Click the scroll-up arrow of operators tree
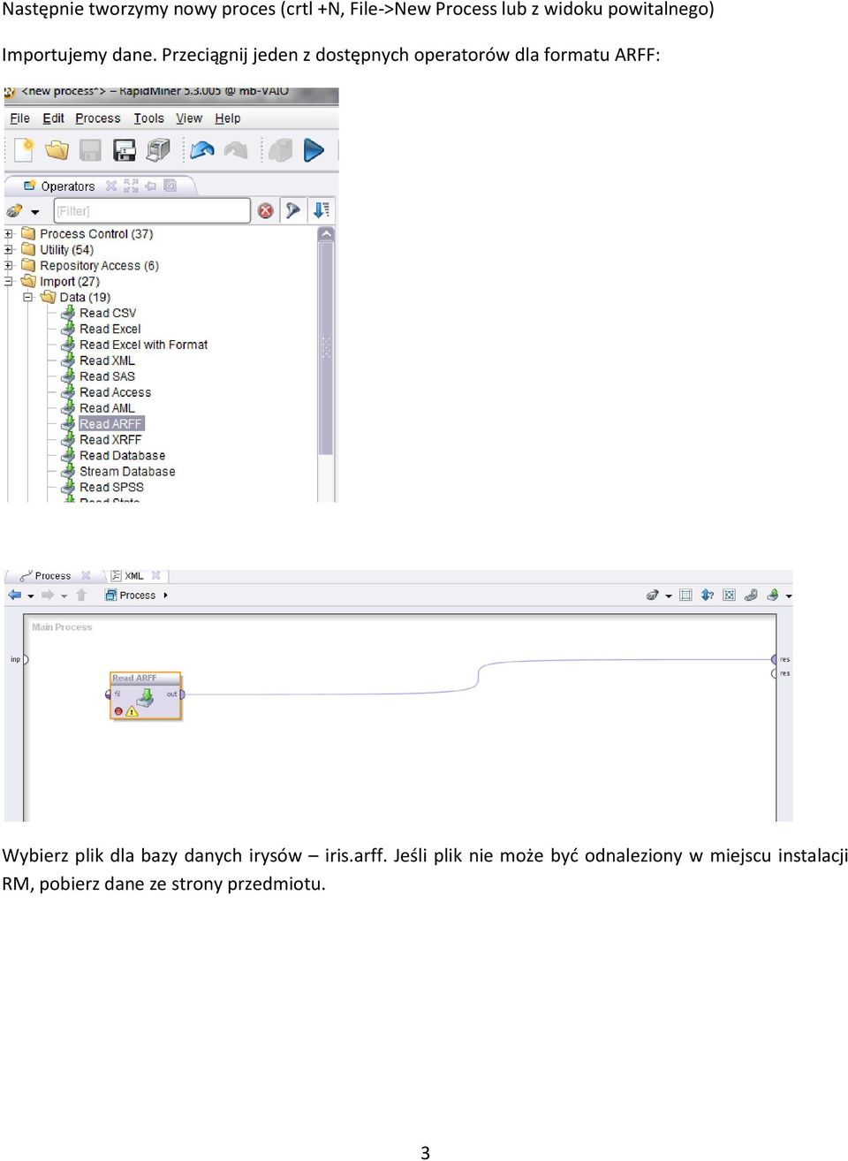This screenshot has height=1161, width=848. [x=326, y=234]
